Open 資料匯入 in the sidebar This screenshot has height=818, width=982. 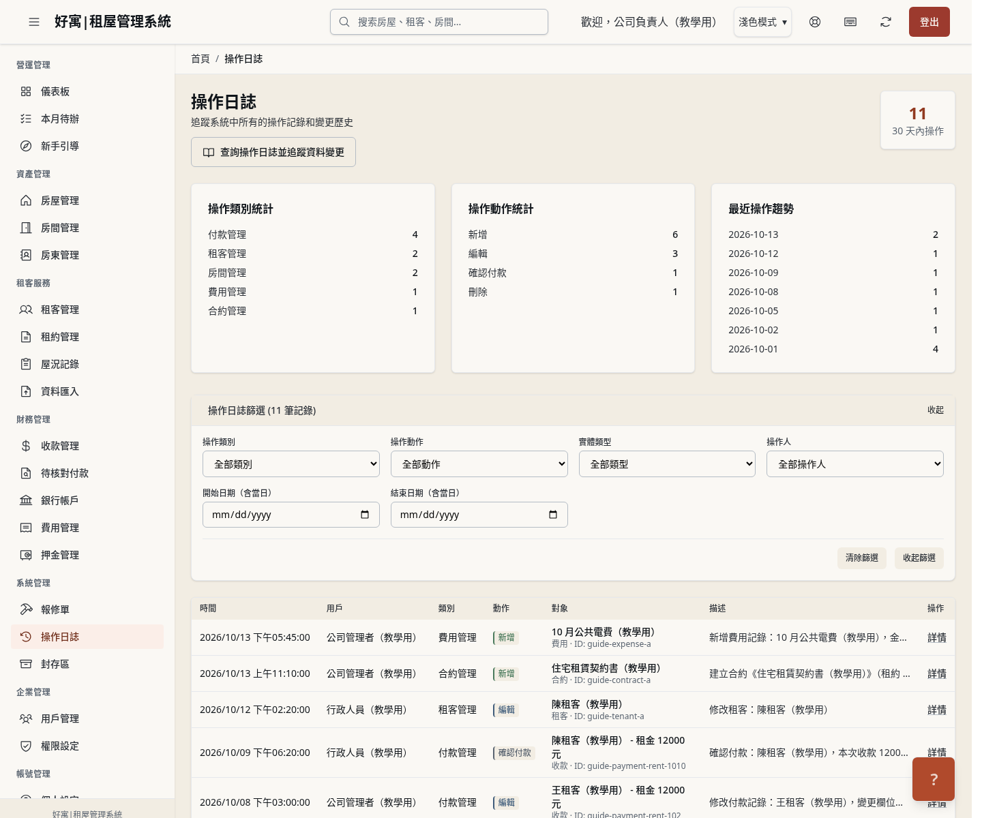point(87,391)
